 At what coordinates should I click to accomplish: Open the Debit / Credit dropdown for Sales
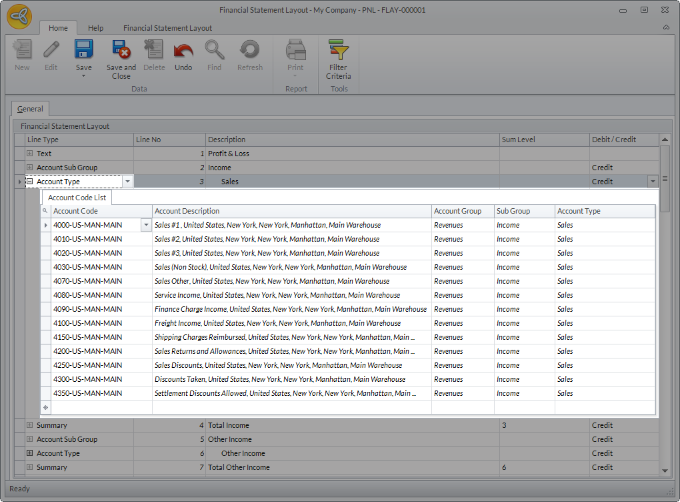(x=651, y=182)
